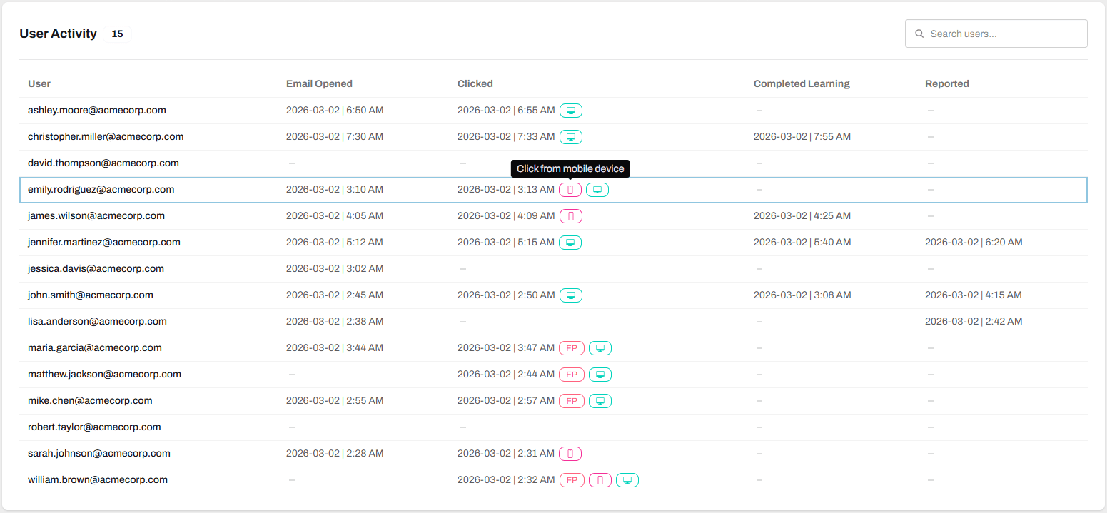Sort by the Completed Learning column header
The height and width of the screenshot is (513, 1107).
[802, 83]
